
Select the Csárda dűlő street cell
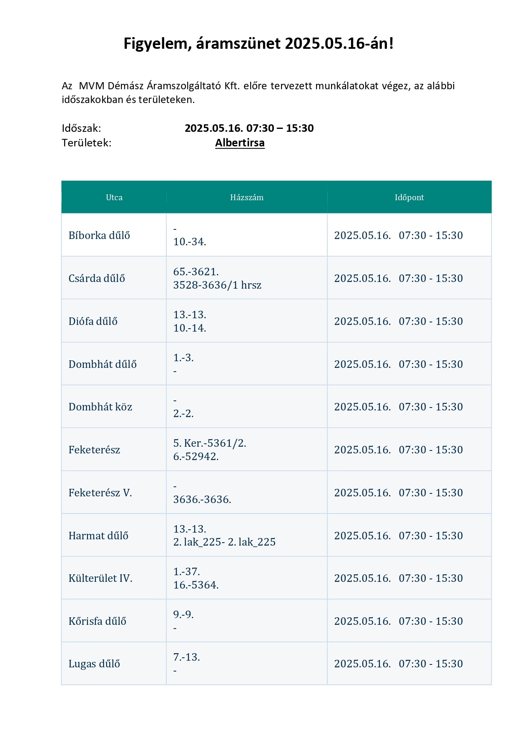pyautogui.click(x=114, y=278)
